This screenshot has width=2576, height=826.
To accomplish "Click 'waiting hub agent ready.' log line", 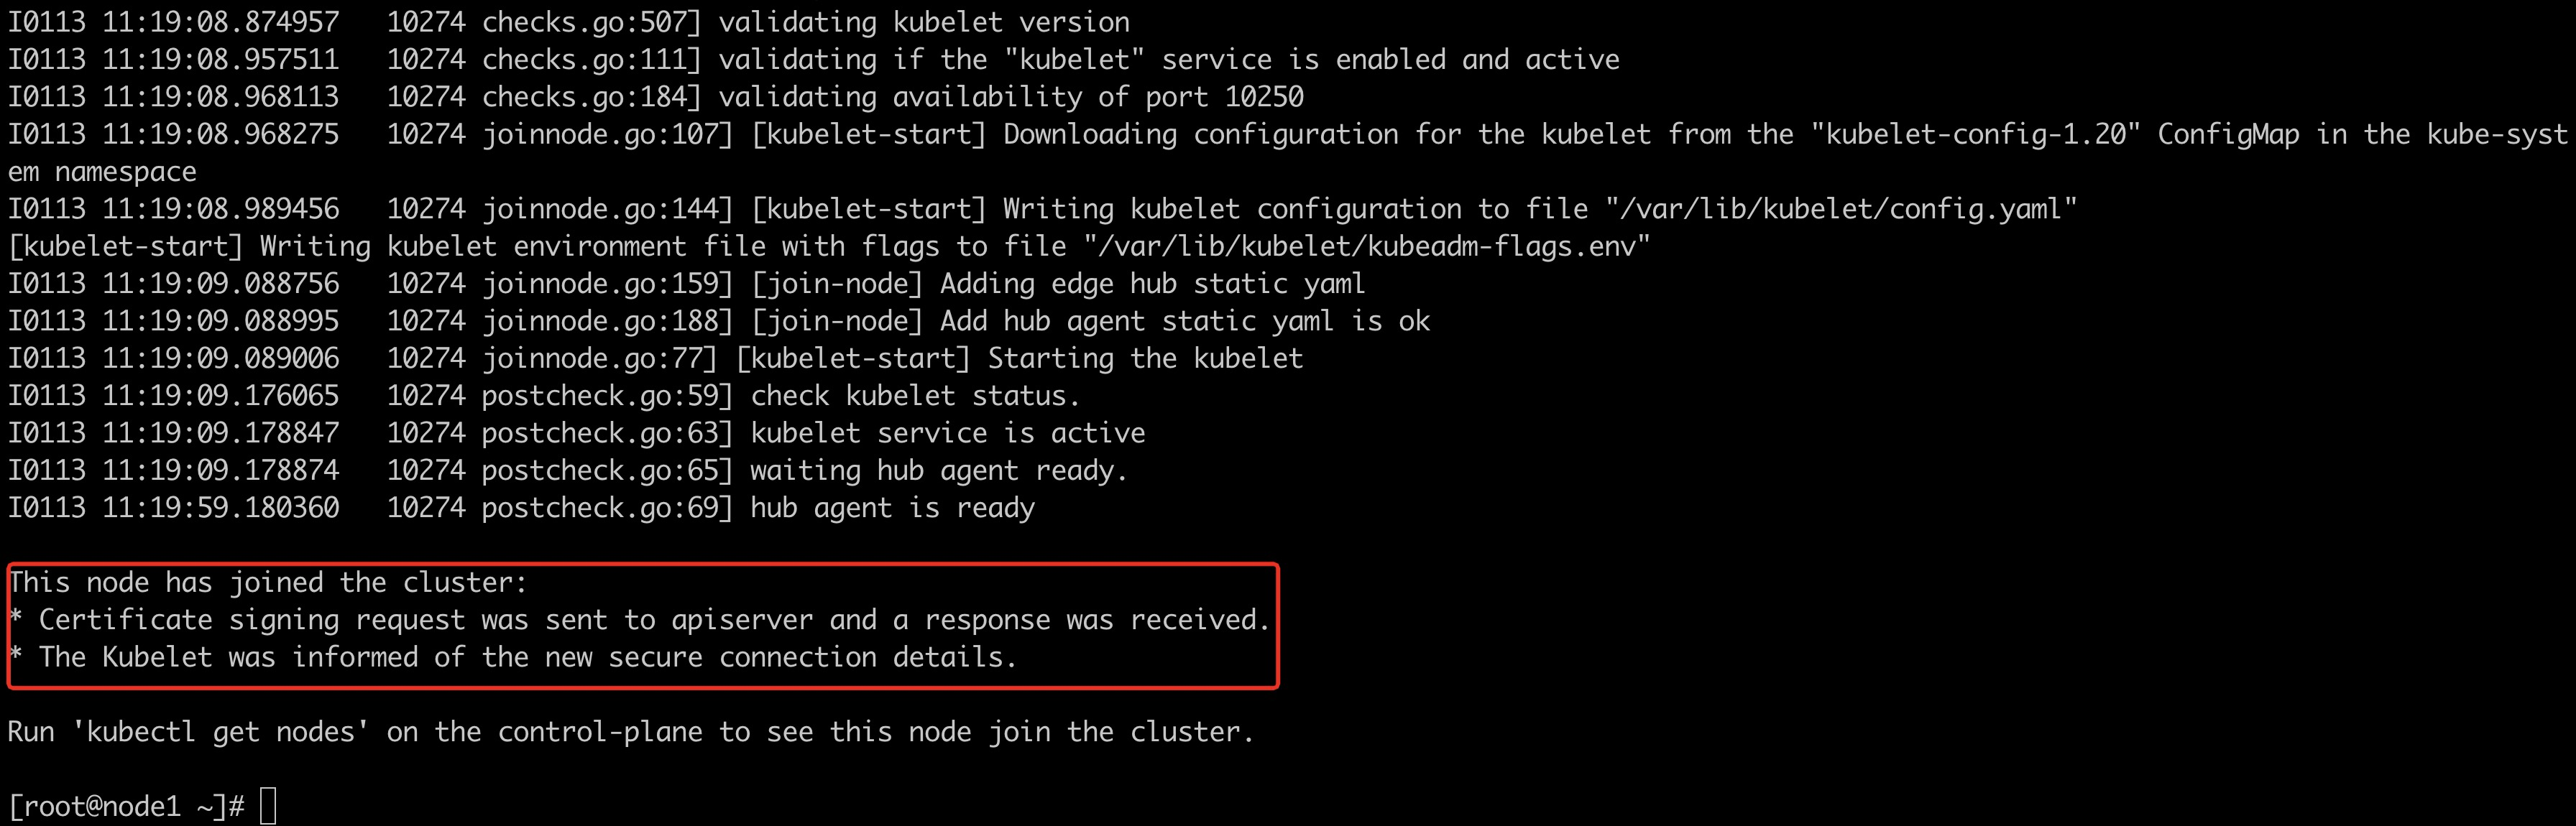I will point(939,470).
